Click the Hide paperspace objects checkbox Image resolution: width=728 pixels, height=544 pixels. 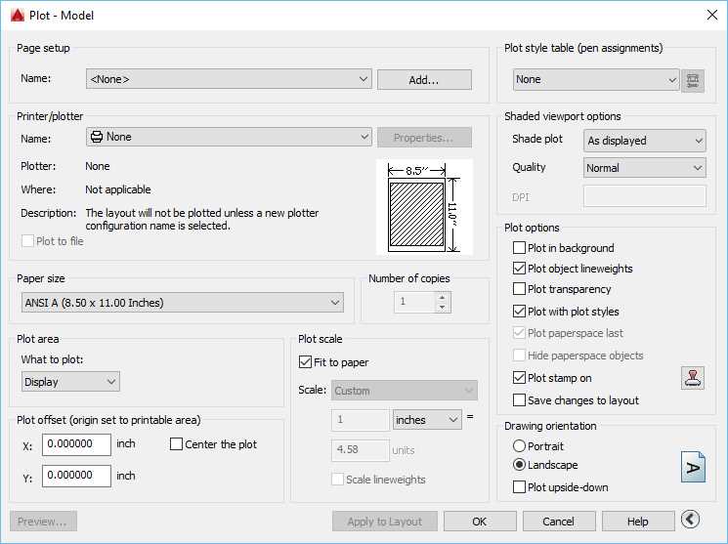pos(519,356)
